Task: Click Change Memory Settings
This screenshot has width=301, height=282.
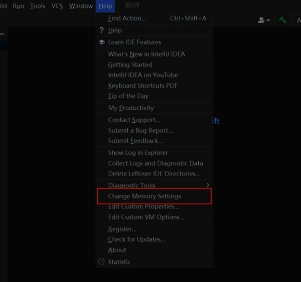Action: [154, 196]
